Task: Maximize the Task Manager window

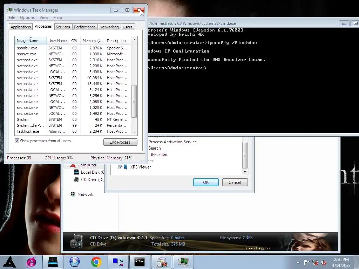Action: [127, 10]
